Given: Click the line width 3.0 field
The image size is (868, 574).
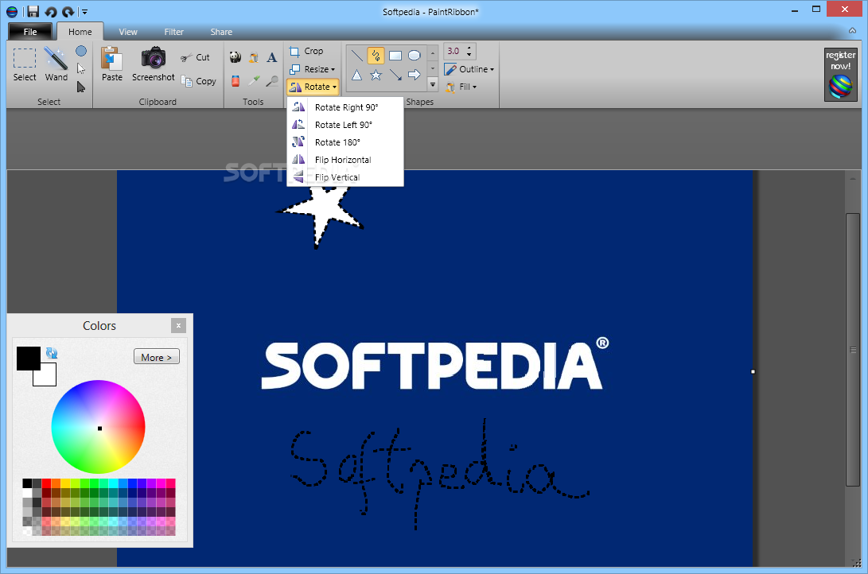Looking at the screenshot, I should [x=454, y=51].
